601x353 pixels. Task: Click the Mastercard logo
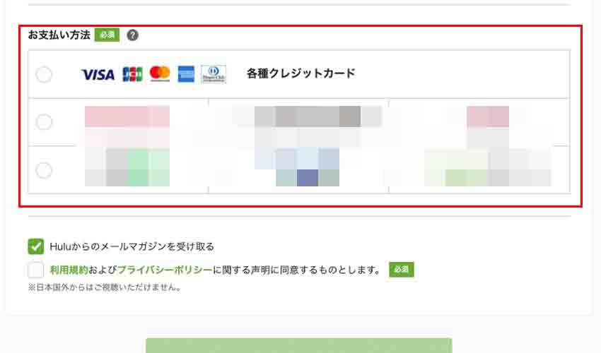point(160,73)
